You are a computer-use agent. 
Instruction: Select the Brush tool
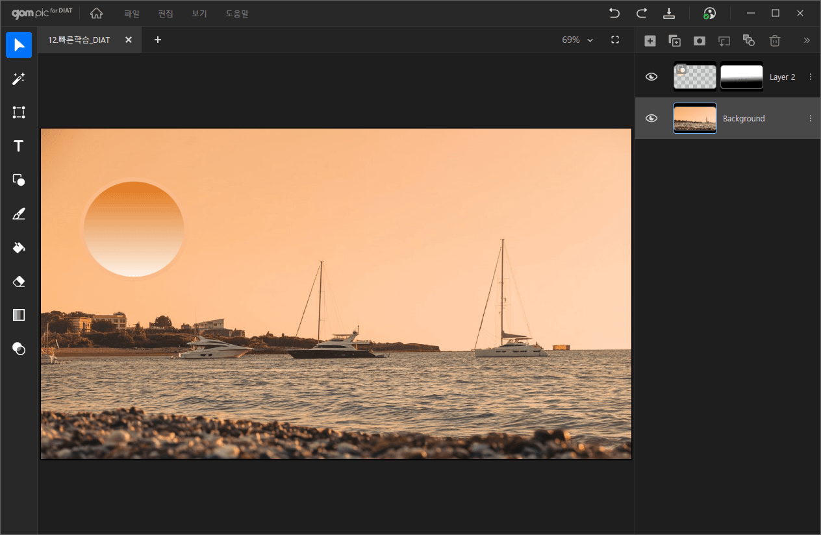[x=19, y=214]
